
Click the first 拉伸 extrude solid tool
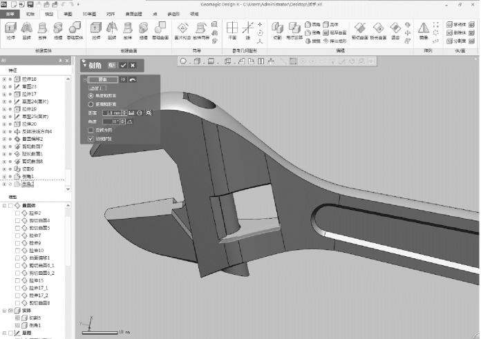[10, 29]
